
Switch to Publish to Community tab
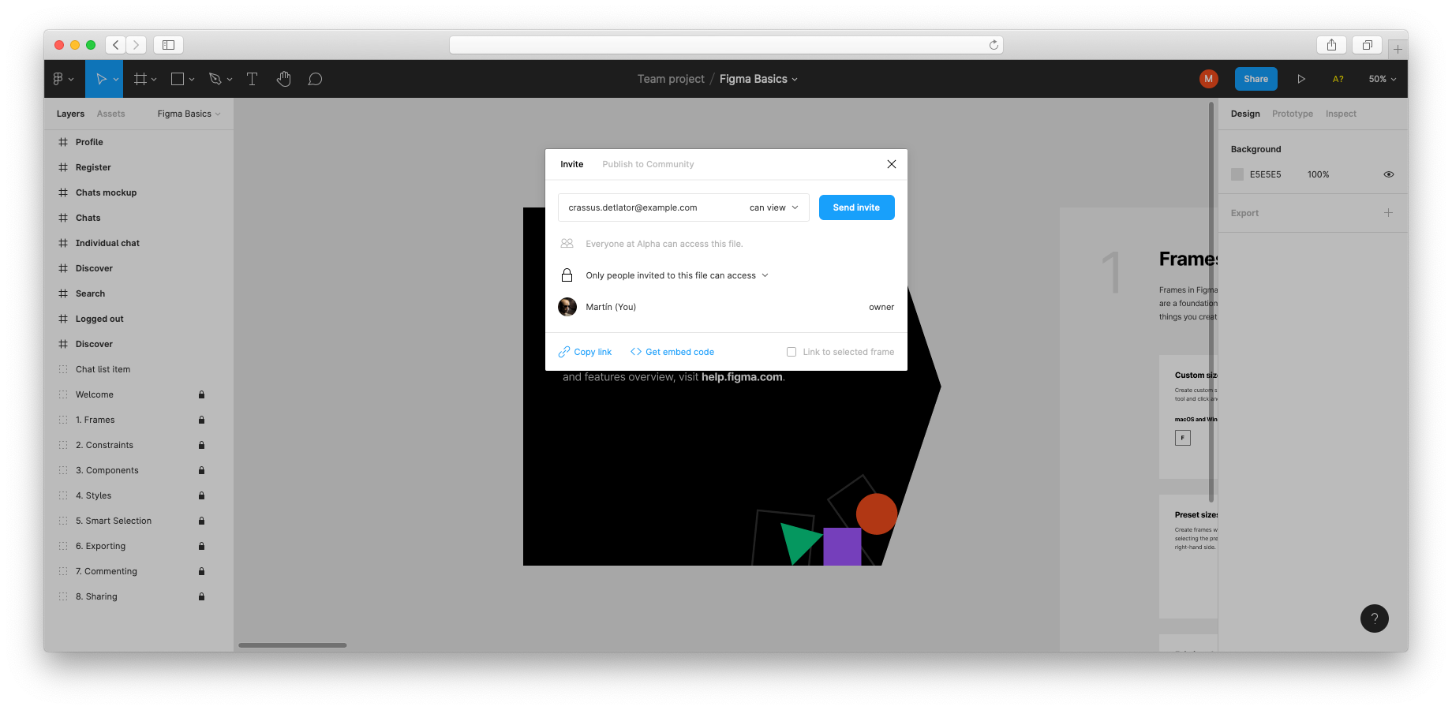click(648, 164)
